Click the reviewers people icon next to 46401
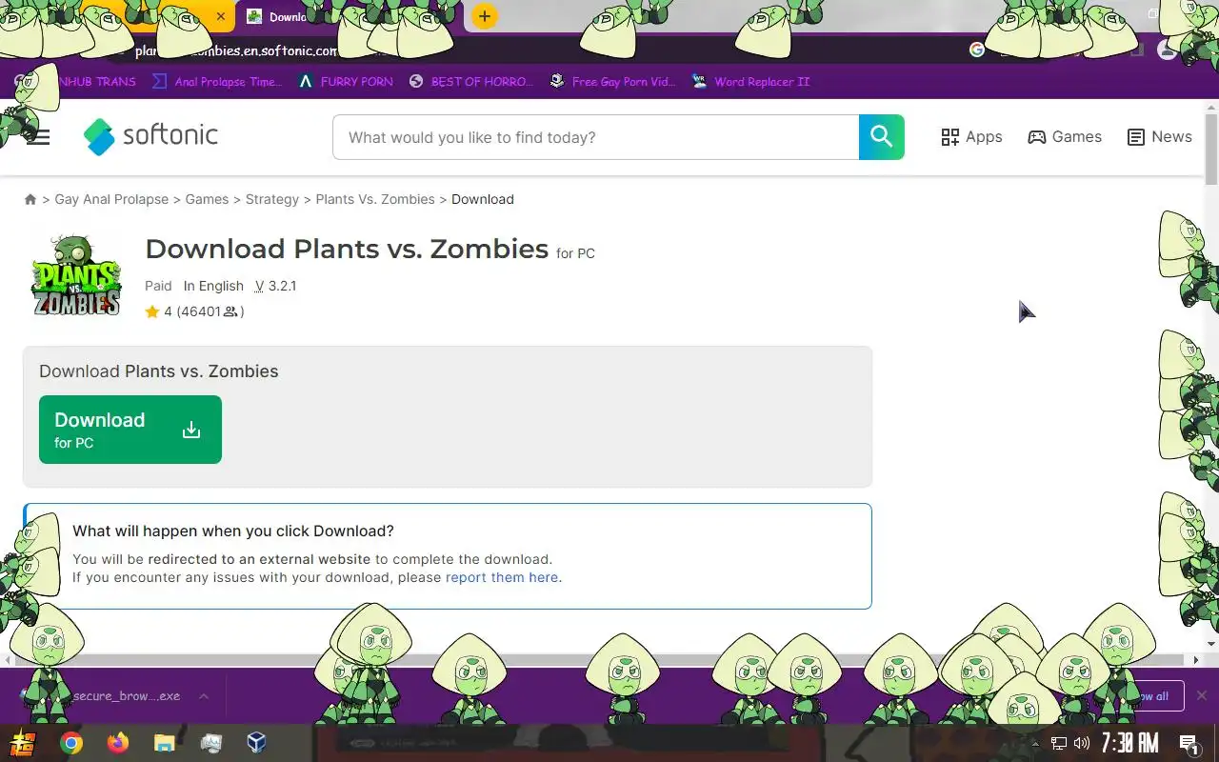 pyautogui.click(x=230, y=311)
